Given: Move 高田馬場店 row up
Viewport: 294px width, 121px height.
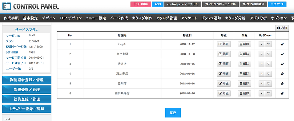Looking at the screenshot, I should coord(262,93).
